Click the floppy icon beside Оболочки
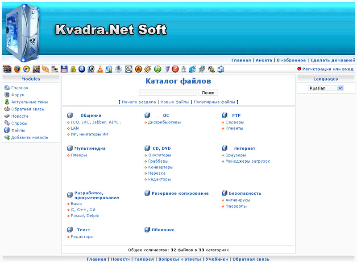357x262 pixels. (x=147, y=230)
